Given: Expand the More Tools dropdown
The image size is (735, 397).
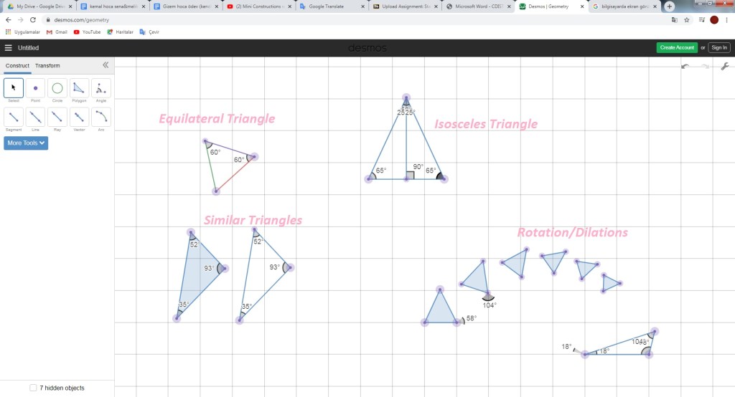Looking at the screenshot, I should click(27, 143).
